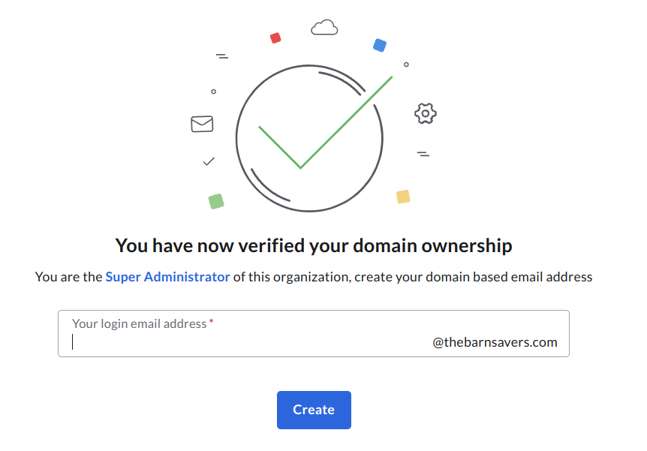Click the blue square shape
The width and height of the screenshot is (647, 451).
point(380,45)
